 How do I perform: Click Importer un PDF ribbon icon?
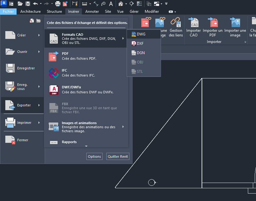coord(213,23)
